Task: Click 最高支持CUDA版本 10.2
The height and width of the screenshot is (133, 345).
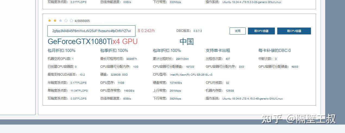Action: (66, 75)
